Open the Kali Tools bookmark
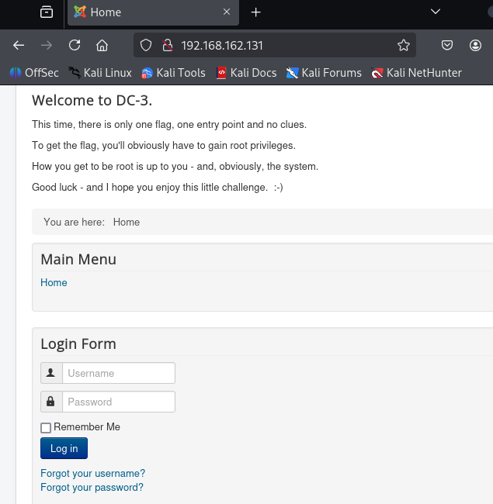493x504 pixels. click(173, 73)
